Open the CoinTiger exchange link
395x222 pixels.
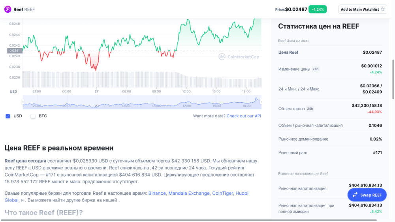click(223, 193)
